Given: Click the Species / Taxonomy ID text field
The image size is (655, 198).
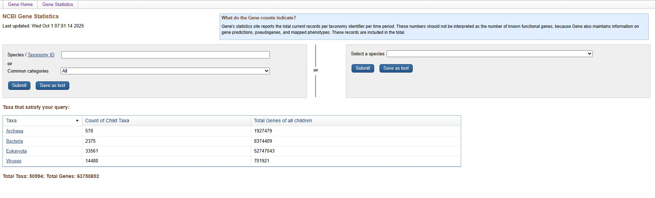Looking at the screenshot, I should coord(165,55).
